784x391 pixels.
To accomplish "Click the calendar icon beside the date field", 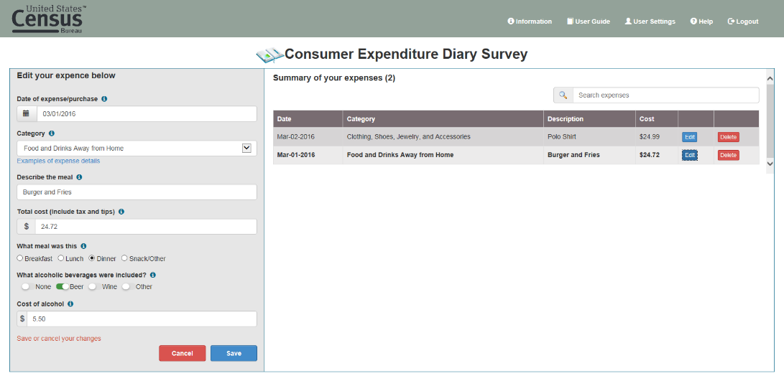I will tap(27, 114).
